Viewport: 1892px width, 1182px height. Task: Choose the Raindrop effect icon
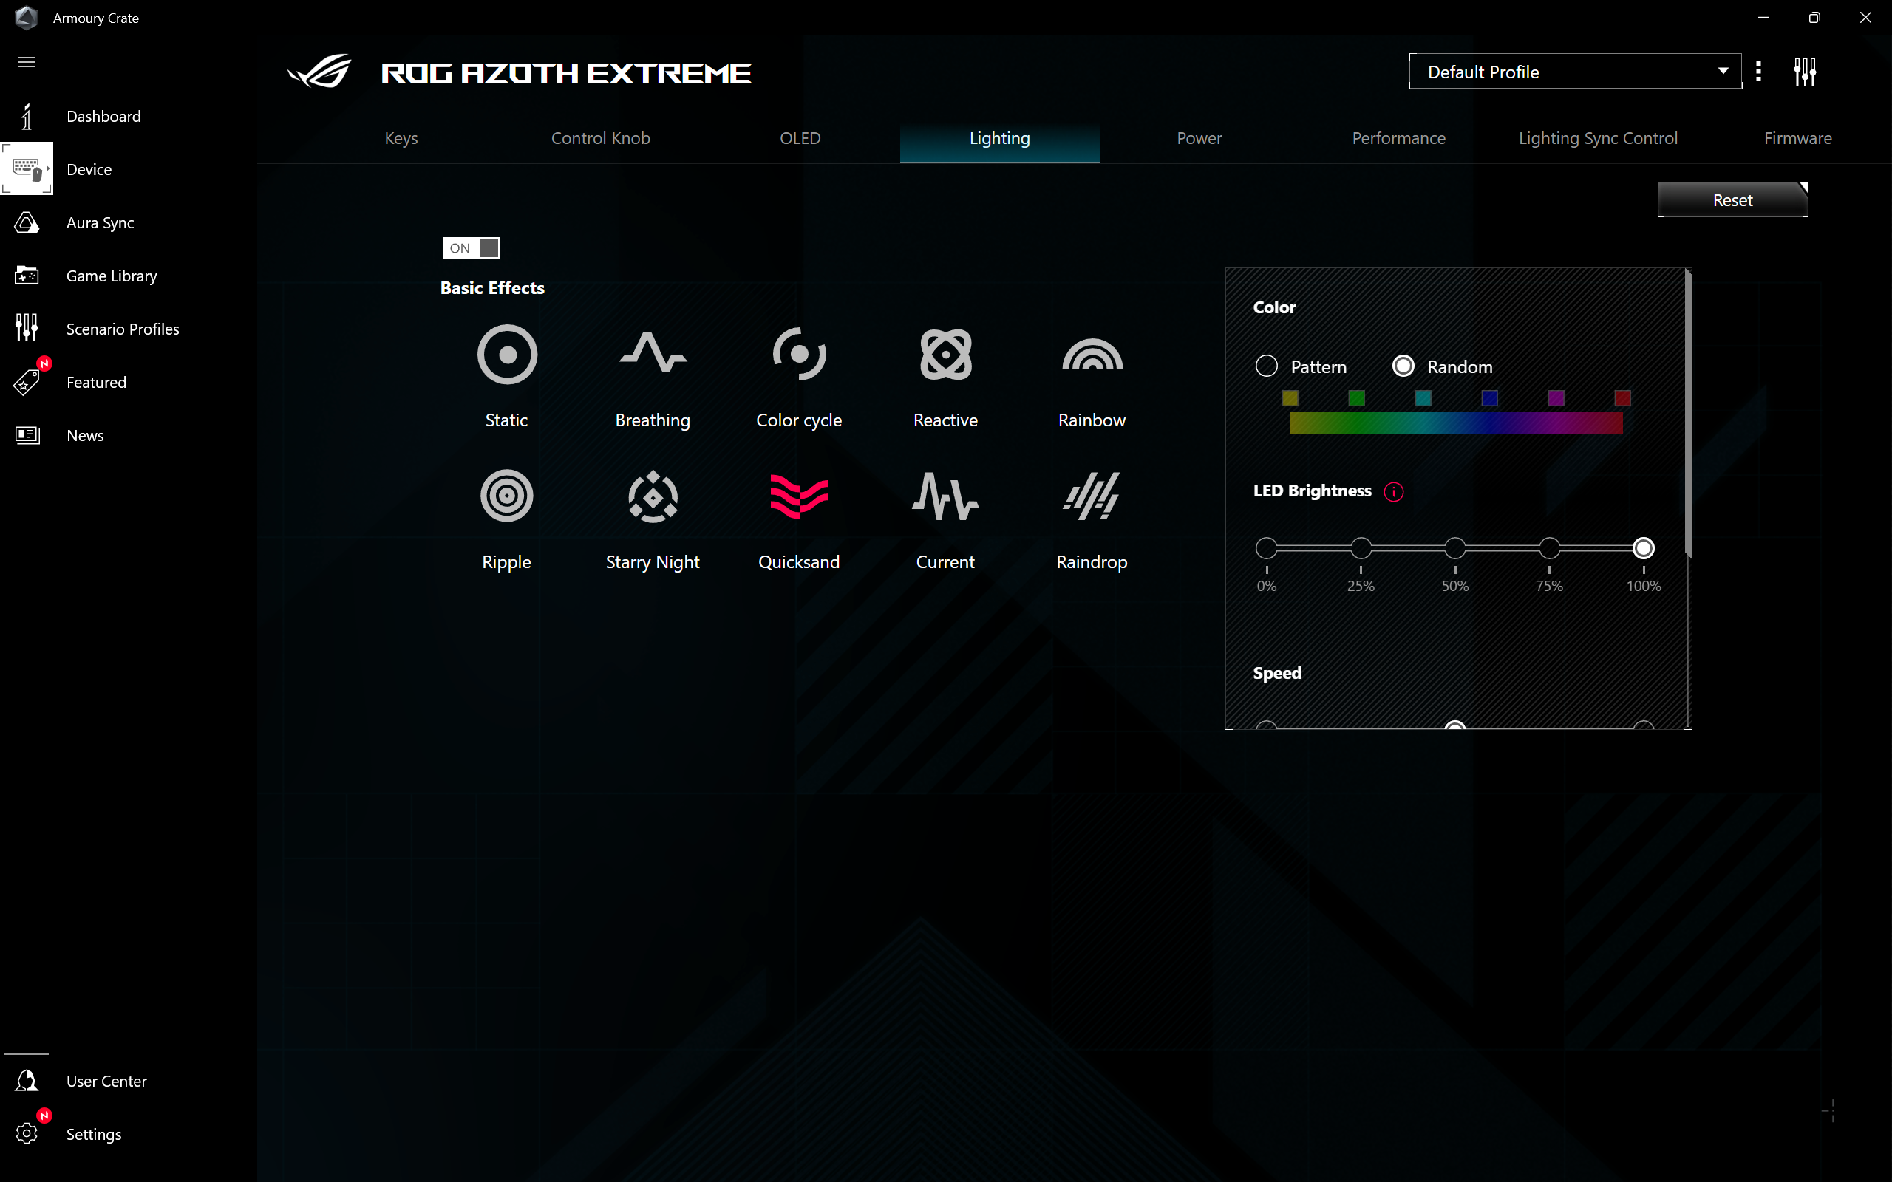pos(1092,496)
